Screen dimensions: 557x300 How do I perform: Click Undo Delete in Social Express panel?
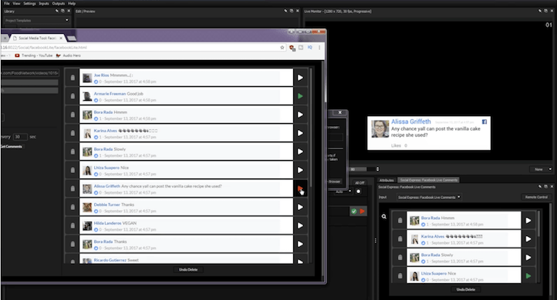[x=466, y=290]
